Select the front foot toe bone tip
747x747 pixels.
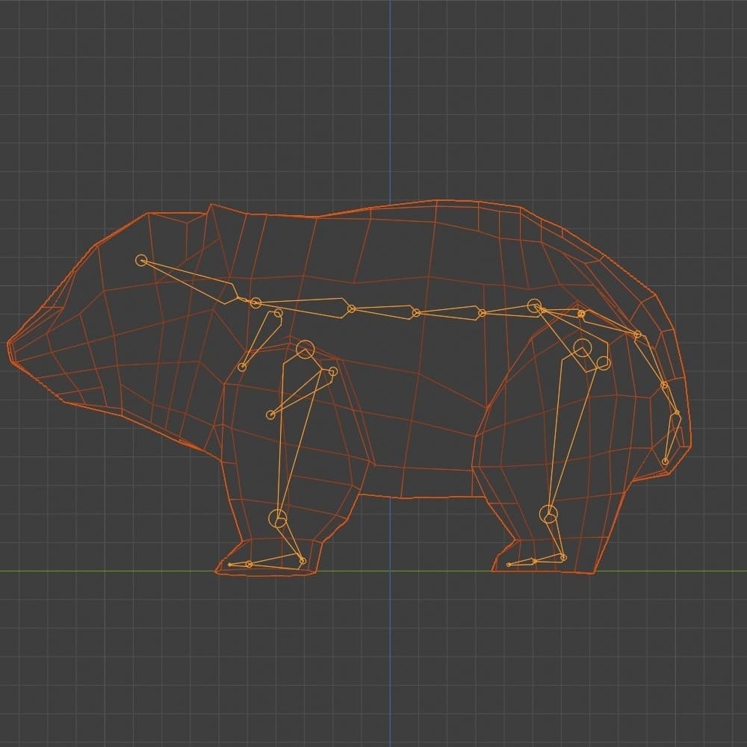pyautogui.click(x=229, y=565)
